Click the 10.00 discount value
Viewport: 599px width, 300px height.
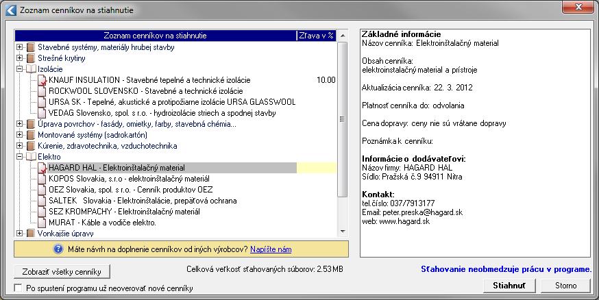pos(326,80)
